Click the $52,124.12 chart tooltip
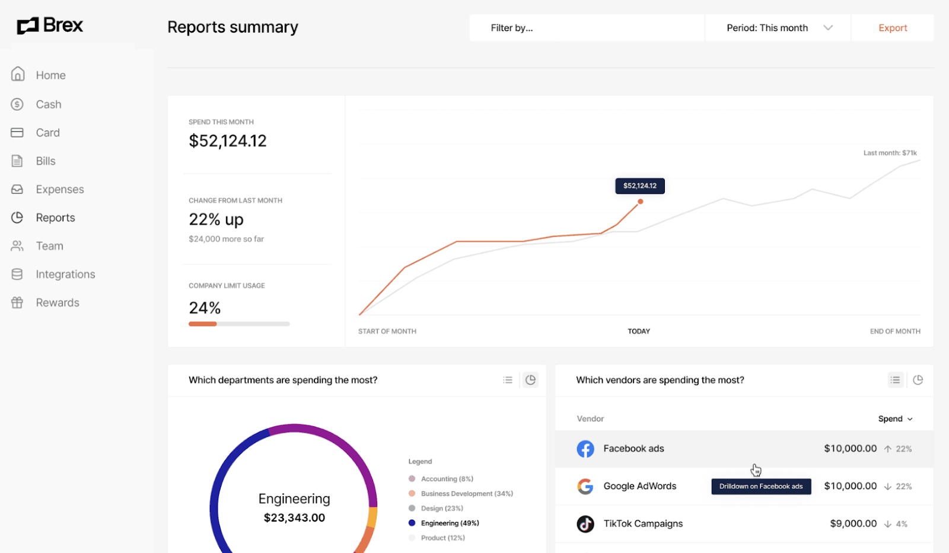Screen dimensions: 949x553 point(640,186)
